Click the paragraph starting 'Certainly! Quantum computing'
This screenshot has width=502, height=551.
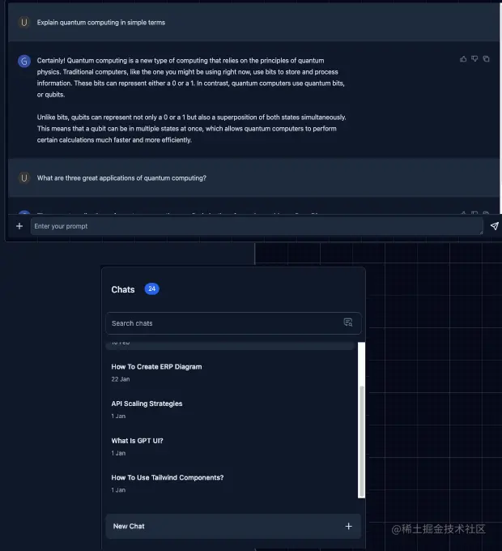click(190, 77)
